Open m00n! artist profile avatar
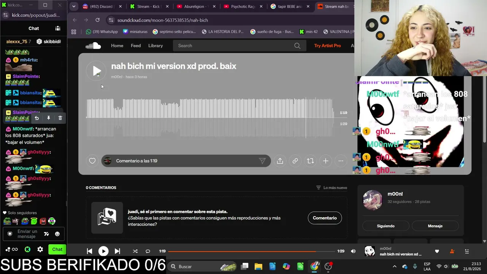Viewport: 487px width, 274px height. click(372, 200)
